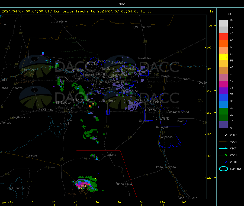Viewport: 244px width, 206px height.
Task: Click the 'Carmensa' map label
Action: (166, 137)
